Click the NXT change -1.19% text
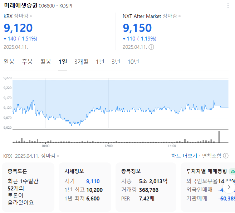The image size is (235, 213). point(147,39)
